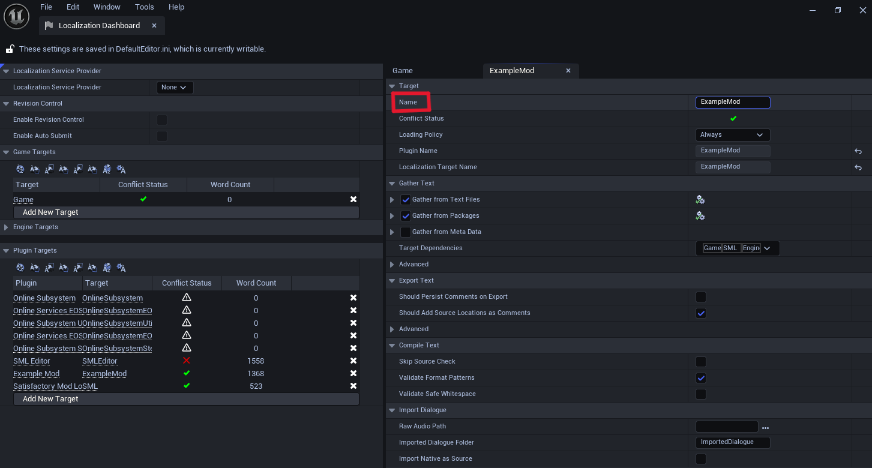872x468 pixels.
Task: Reset Localization Target Name to default
Action: coord(858,167)
